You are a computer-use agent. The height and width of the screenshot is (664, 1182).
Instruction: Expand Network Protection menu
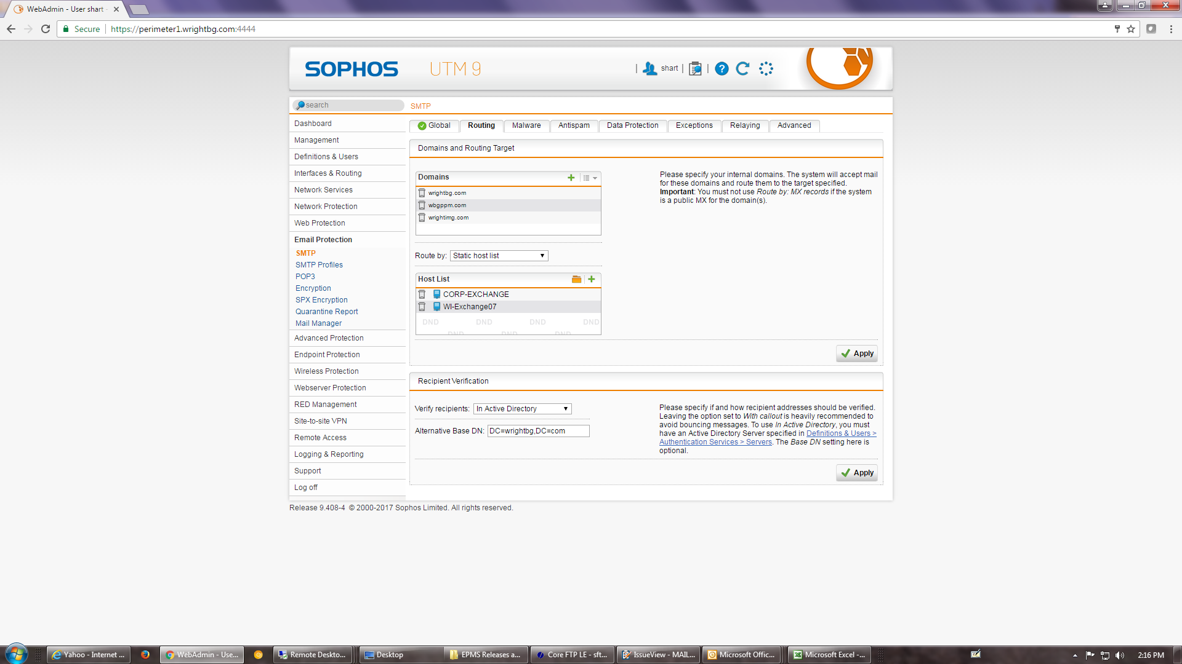tap(348, 207)
